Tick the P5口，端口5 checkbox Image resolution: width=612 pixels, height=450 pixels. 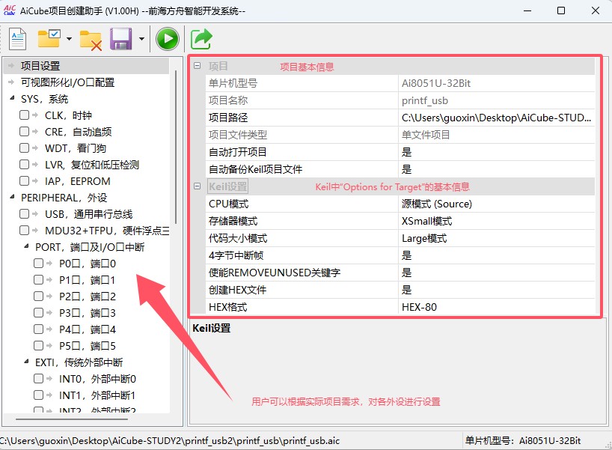pos(39,345)
